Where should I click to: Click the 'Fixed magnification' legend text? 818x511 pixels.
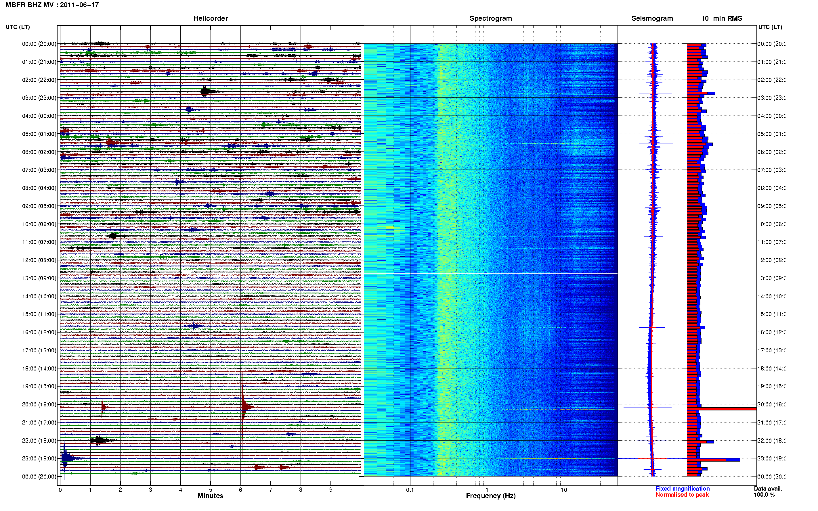pos(683,489)
